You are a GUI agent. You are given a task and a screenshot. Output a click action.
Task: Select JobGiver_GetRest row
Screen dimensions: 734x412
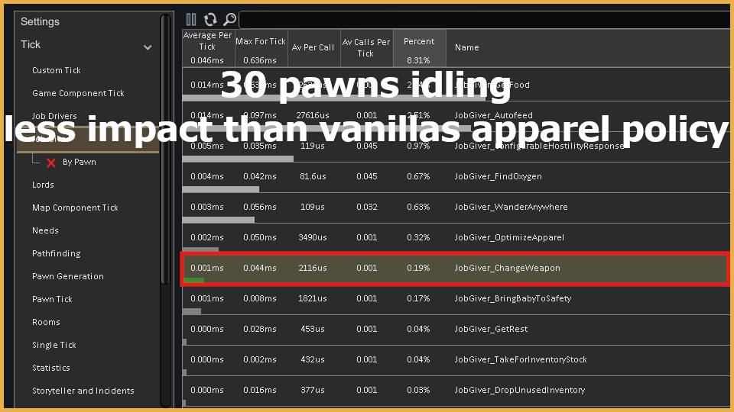[456, 329]
